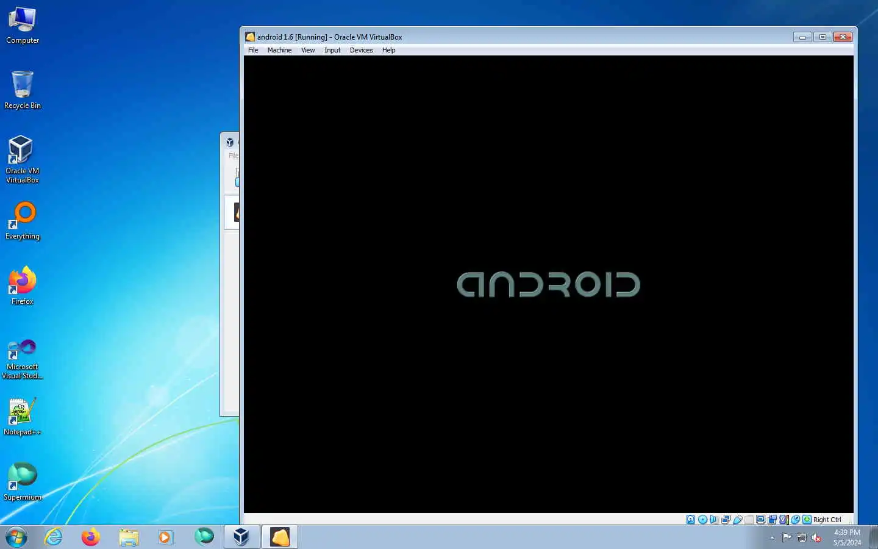Open the taskbar clock showing 4:39 PM

click(847, 537)
